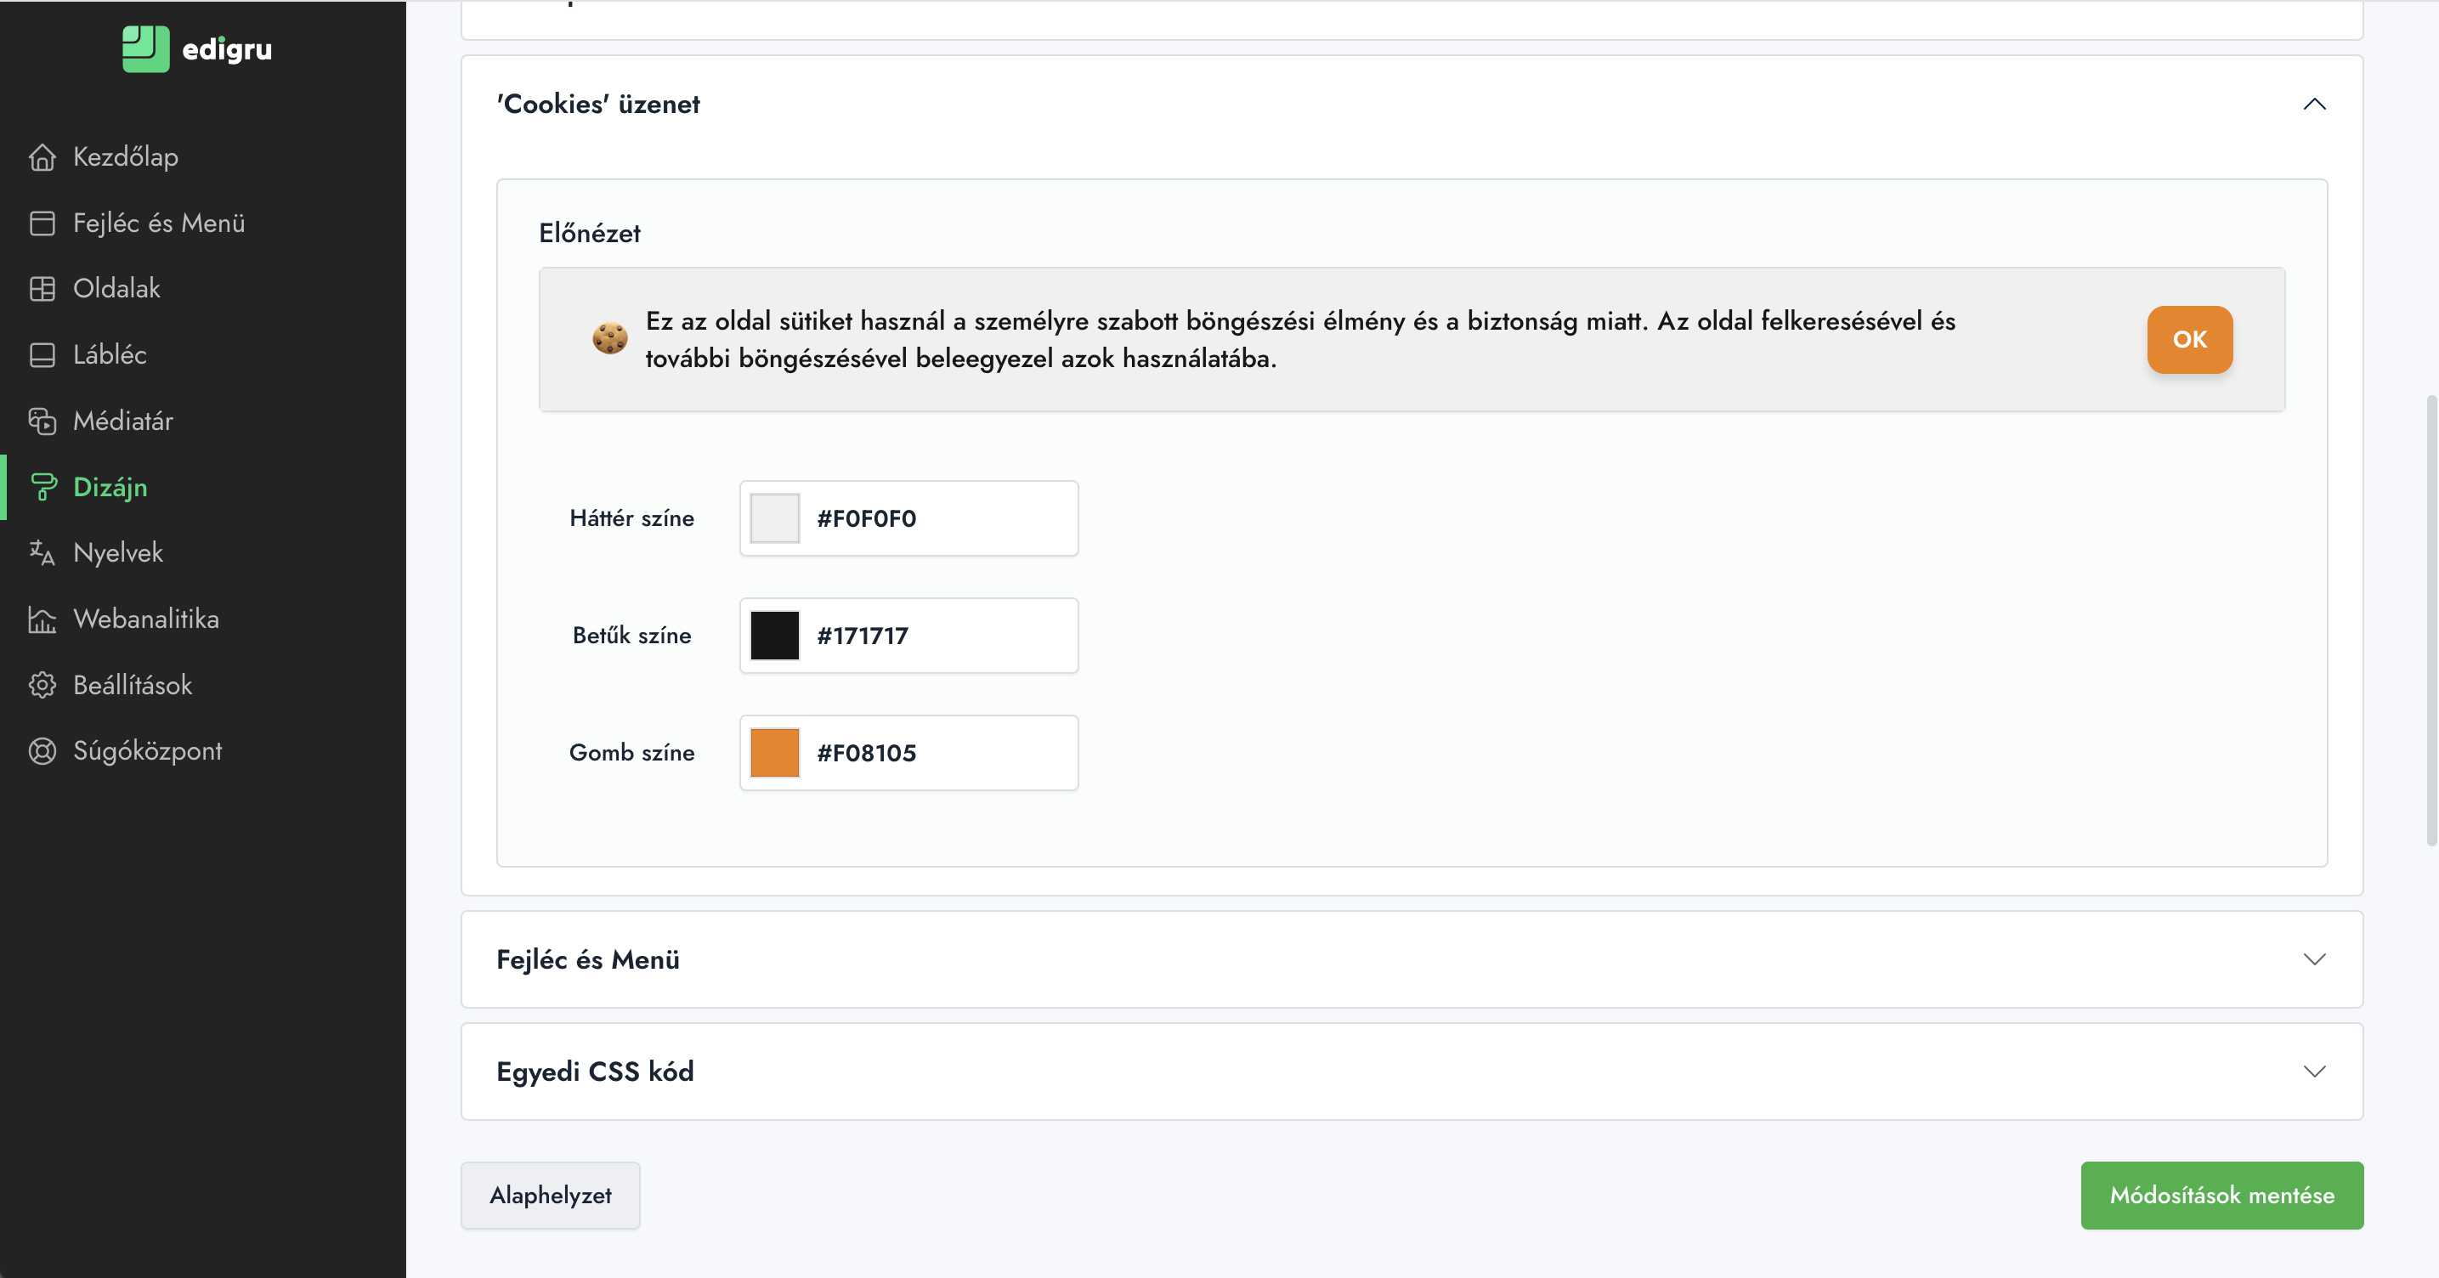Click the Oldalak grid icon

pyautogui.click(x=42, y=289)
